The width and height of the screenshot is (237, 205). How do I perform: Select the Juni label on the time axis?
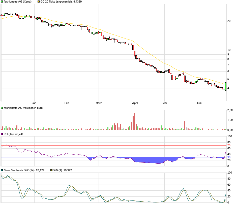click(x=199, y=103)
